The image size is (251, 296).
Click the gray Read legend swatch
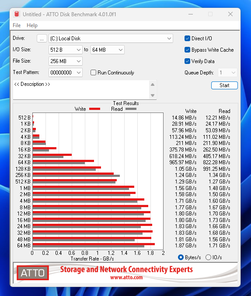pyautogui.click(x=131, y=109)
